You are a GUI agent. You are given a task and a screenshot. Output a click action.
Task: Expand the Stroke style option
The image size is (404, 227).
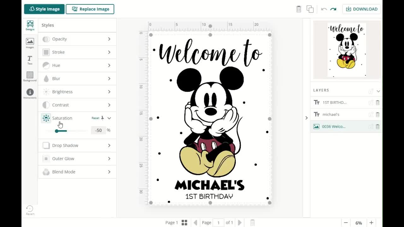(77, 52)
